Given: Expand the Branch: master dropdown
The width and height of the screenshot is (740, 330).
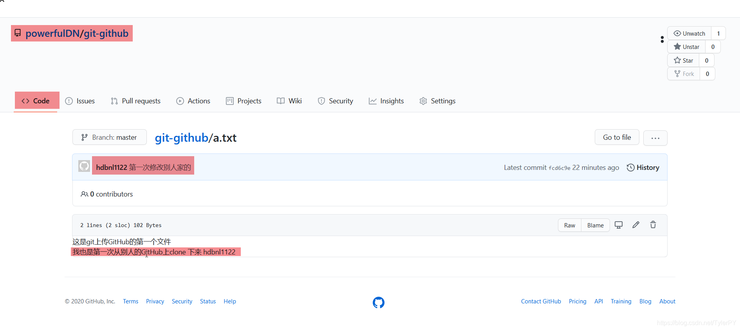Looking at the screenshot, I should point(110,137).
